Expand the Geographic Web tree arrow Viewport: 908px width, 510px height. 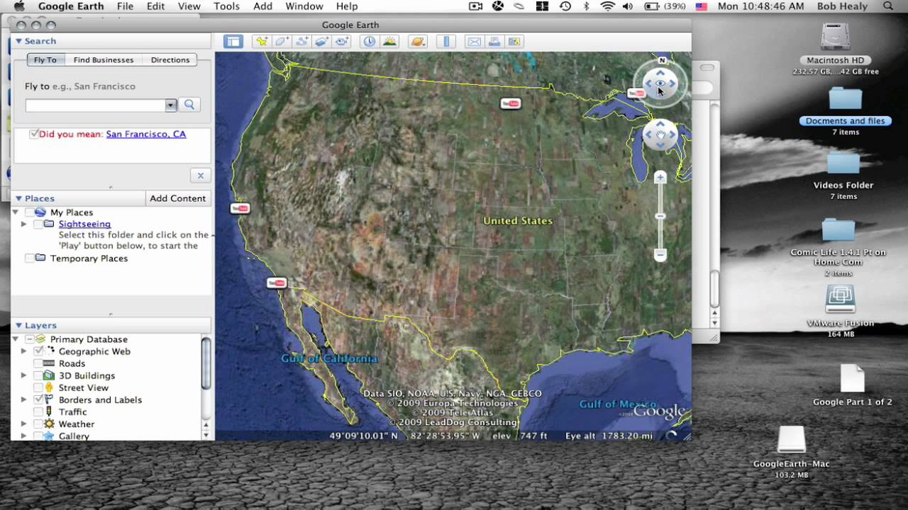pos(23,351)
